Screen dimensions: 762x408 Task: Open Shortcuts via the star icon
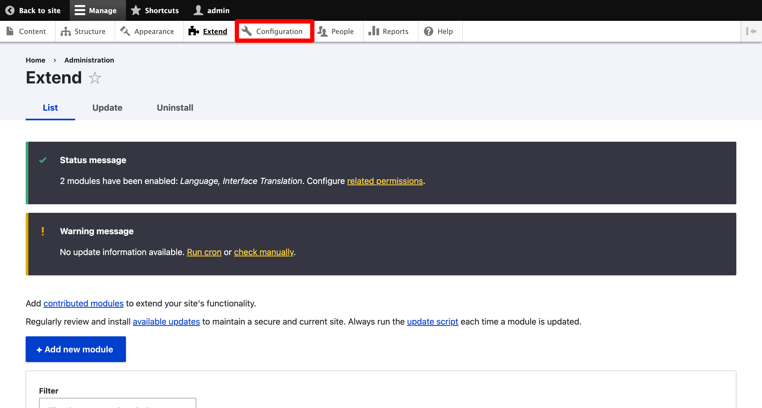click(x=136, y=10)
